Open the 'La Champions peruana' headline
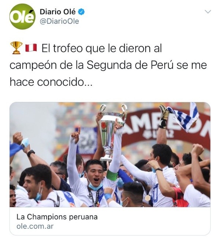This screenshot has width=220, height=239. coord(57,217)
